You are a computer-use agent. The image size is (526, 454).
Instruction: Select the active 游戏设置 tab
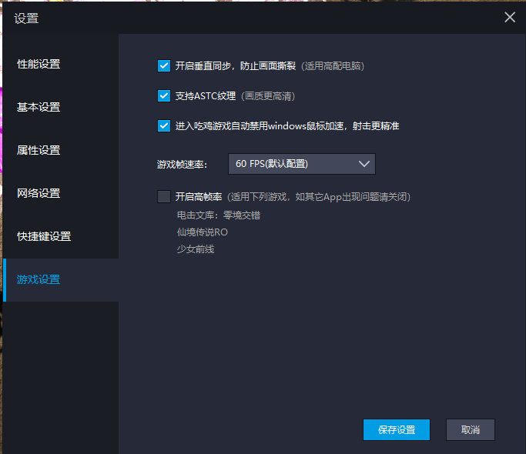pyautogui.click(x=39, y=279)
